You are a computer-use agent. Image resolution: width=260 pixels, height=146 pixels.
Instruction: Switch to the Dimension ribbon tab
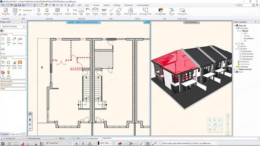(128, 5)
